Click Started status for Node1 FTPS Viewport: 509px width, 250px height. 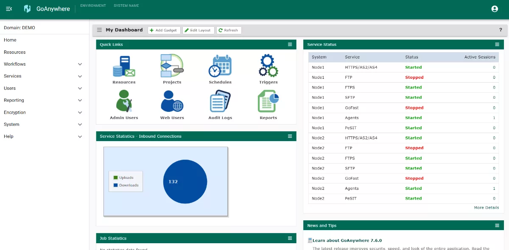[x=414, y=88]
